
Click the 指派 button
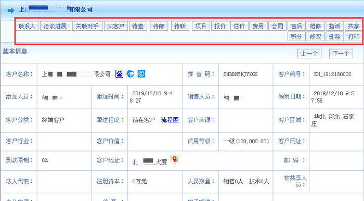coord(334,26)
